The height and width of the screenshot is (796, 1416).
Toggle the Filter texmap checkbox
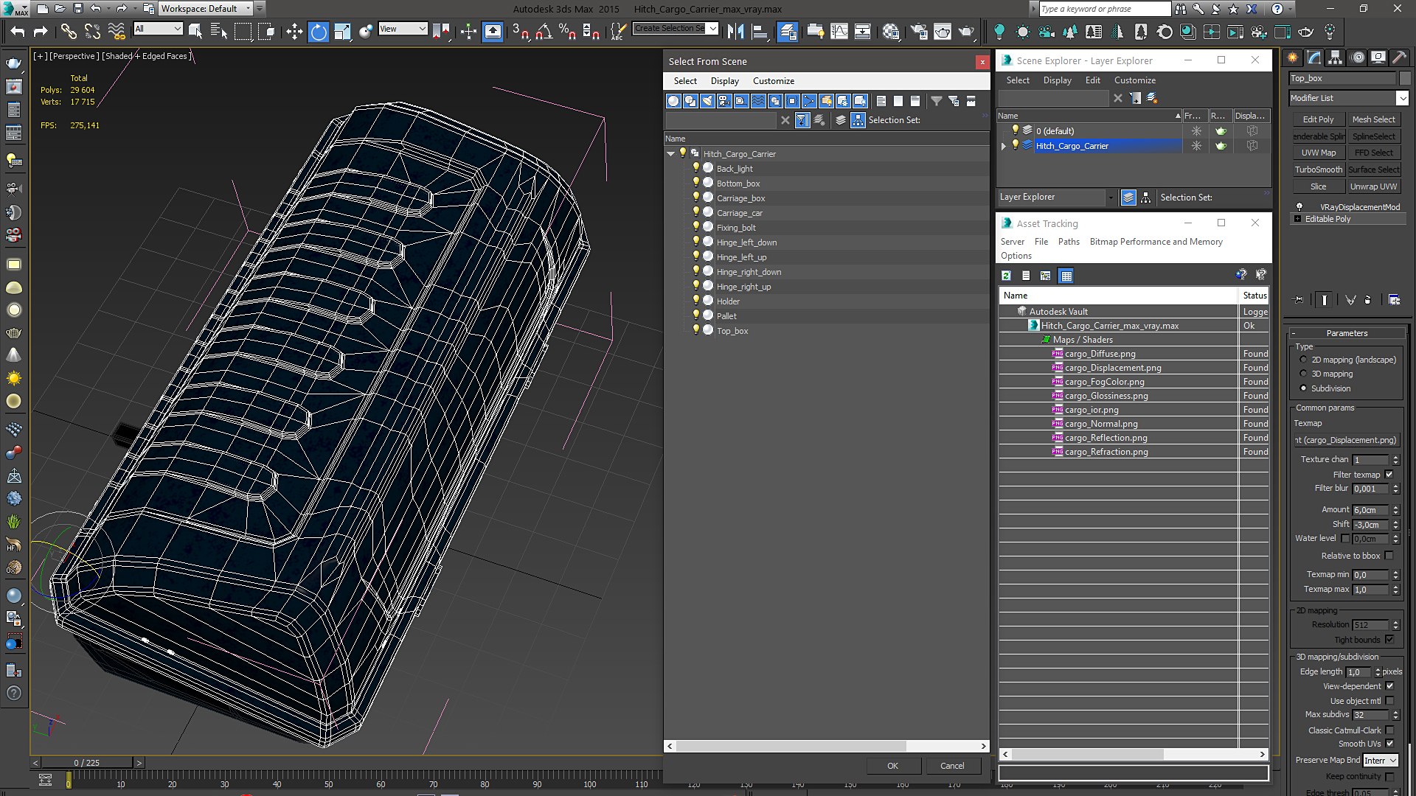pyautogui.click(x=1389, y=475)
